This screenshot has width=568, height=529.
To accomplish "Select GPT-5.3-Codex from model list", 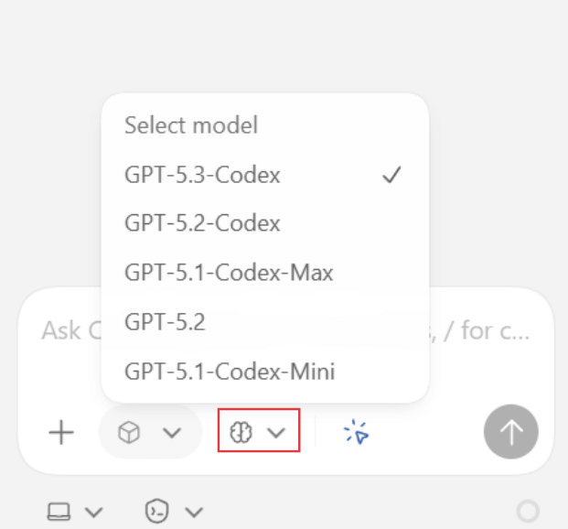I will pyautogui.click(x=202, y=175).
